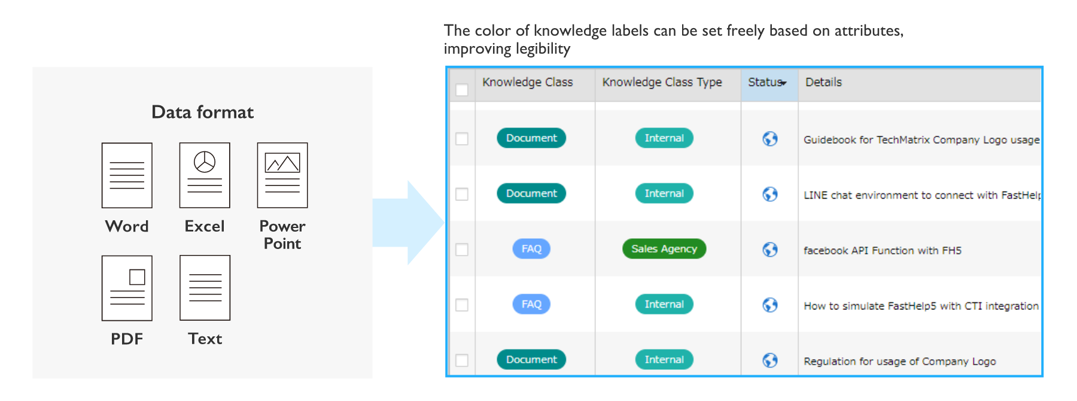Image resolution: width=1077 pixels, height=401 pixels.
Task: Click globe status icon for Regulation row
Action: [770, 360]
